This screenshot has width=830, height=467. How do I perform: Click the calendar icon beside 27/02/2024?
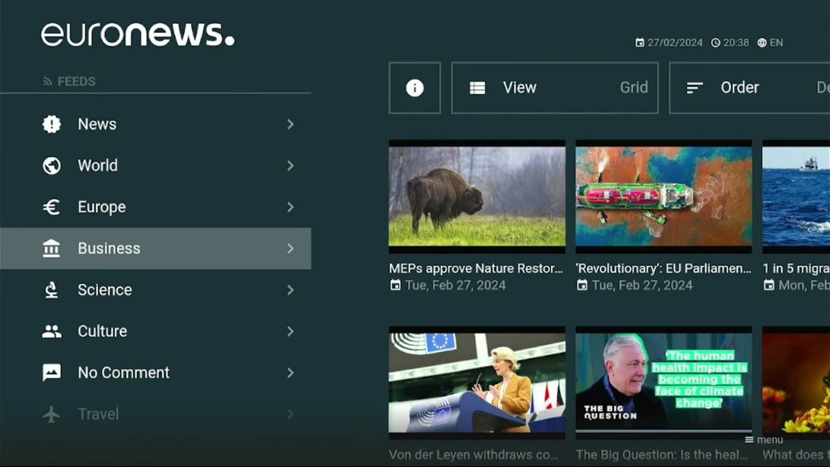coord(640,43)
